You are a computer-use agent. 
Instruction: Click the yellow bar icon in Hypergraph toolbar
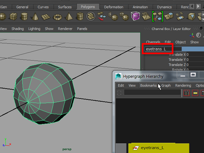[195, 93]
